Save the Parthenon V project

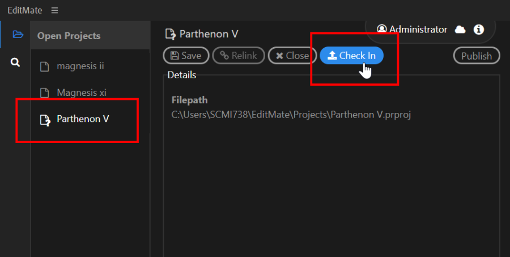click(186, 56)
